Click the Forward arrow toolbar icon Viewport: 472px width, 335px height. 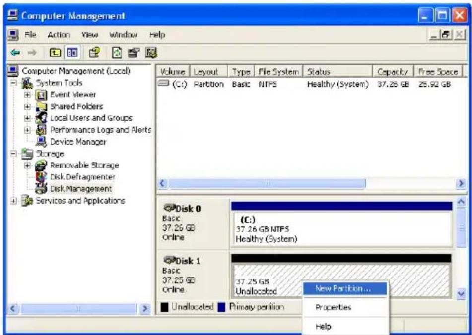pos(32,53)
